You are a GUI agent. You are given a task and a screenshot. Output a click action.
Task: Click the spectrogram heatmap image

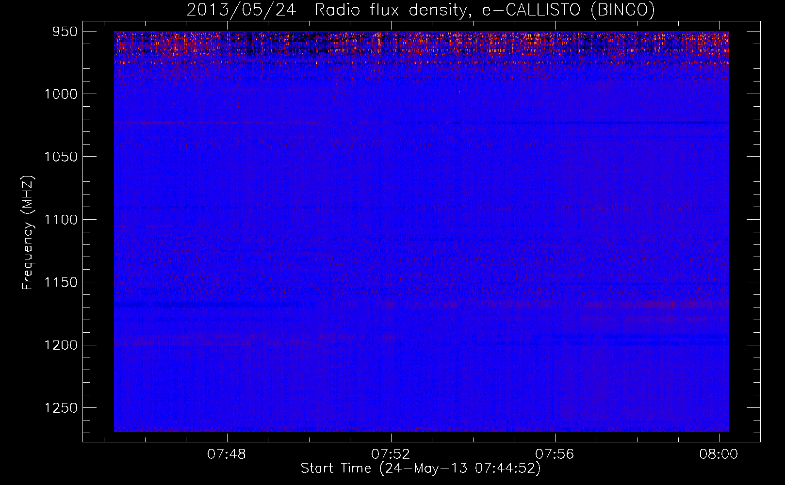[422, 231]
